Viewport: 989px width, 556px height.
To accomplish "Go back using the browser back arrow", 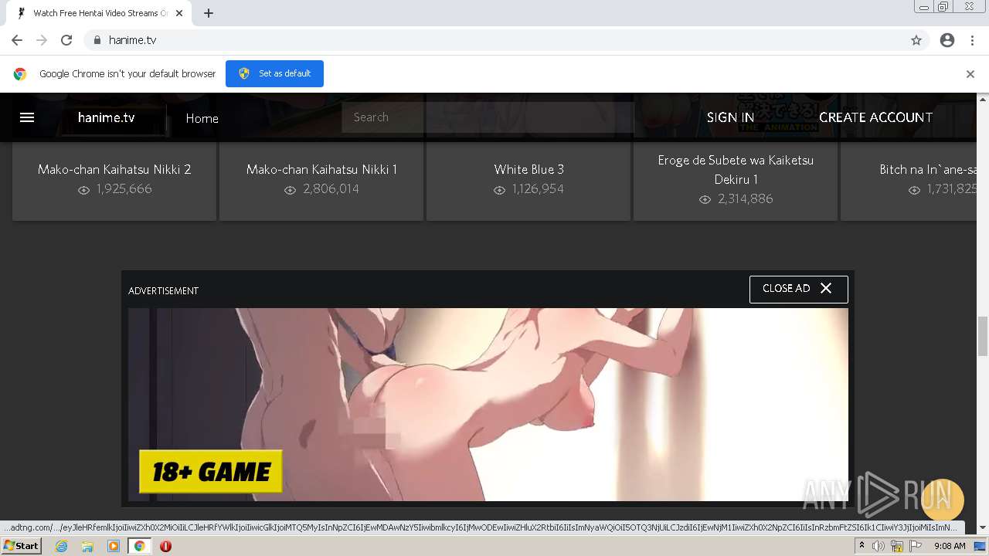I will (x=17, y=40).
